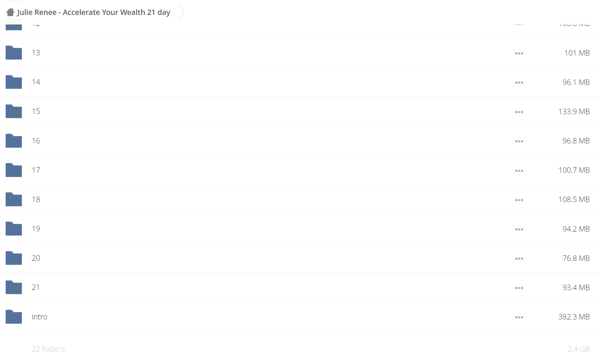Open folder icon for 17
600x355 pixels.
(14, 170)
